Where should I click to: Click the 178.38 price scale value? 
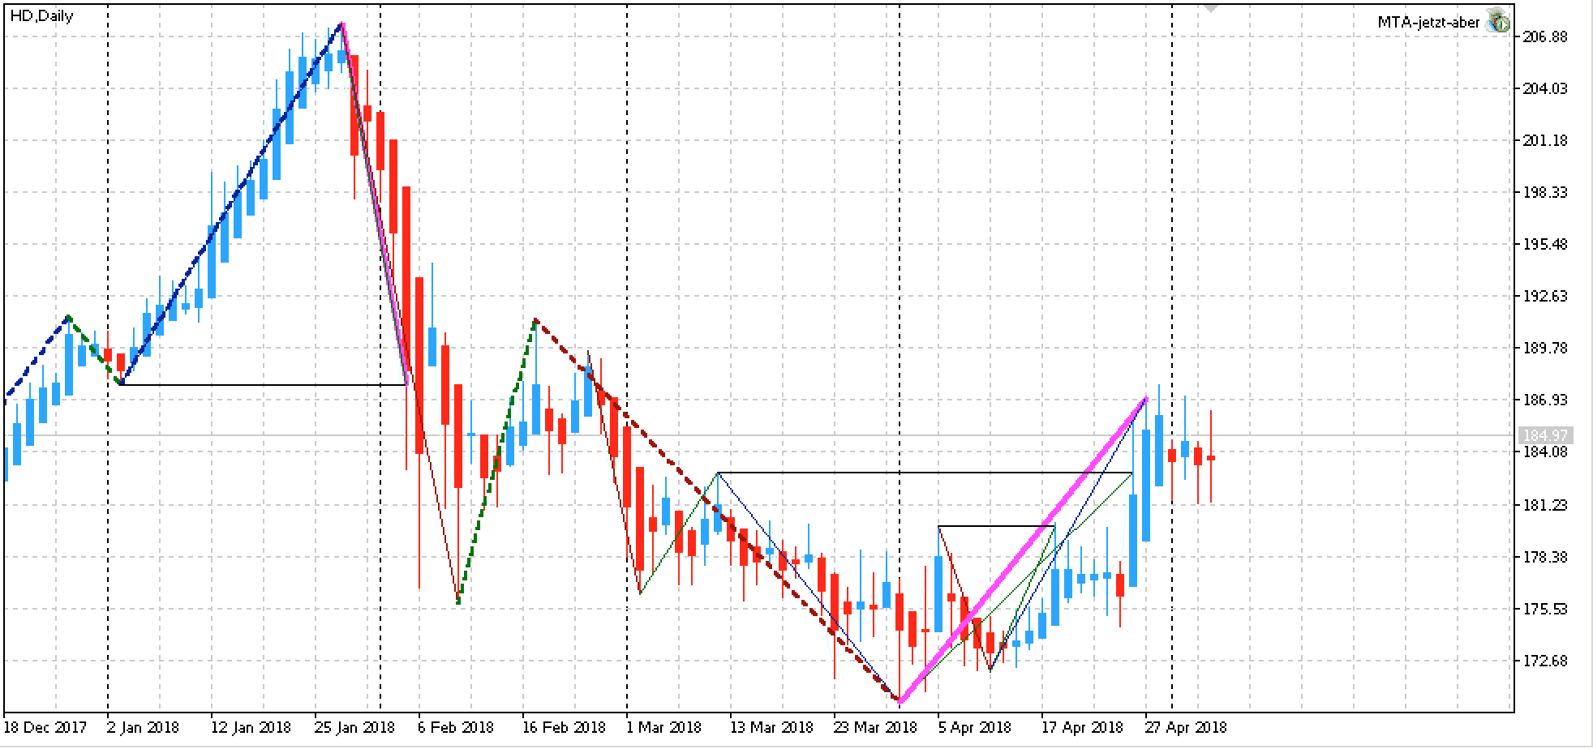[x=1544, y=557]
